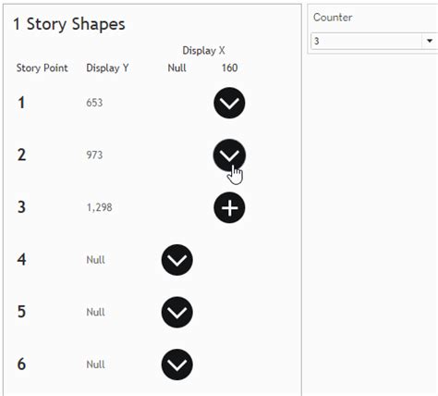The image size is (438, 396).
Task: Click the Display Y column header
Action: point(107,68)
